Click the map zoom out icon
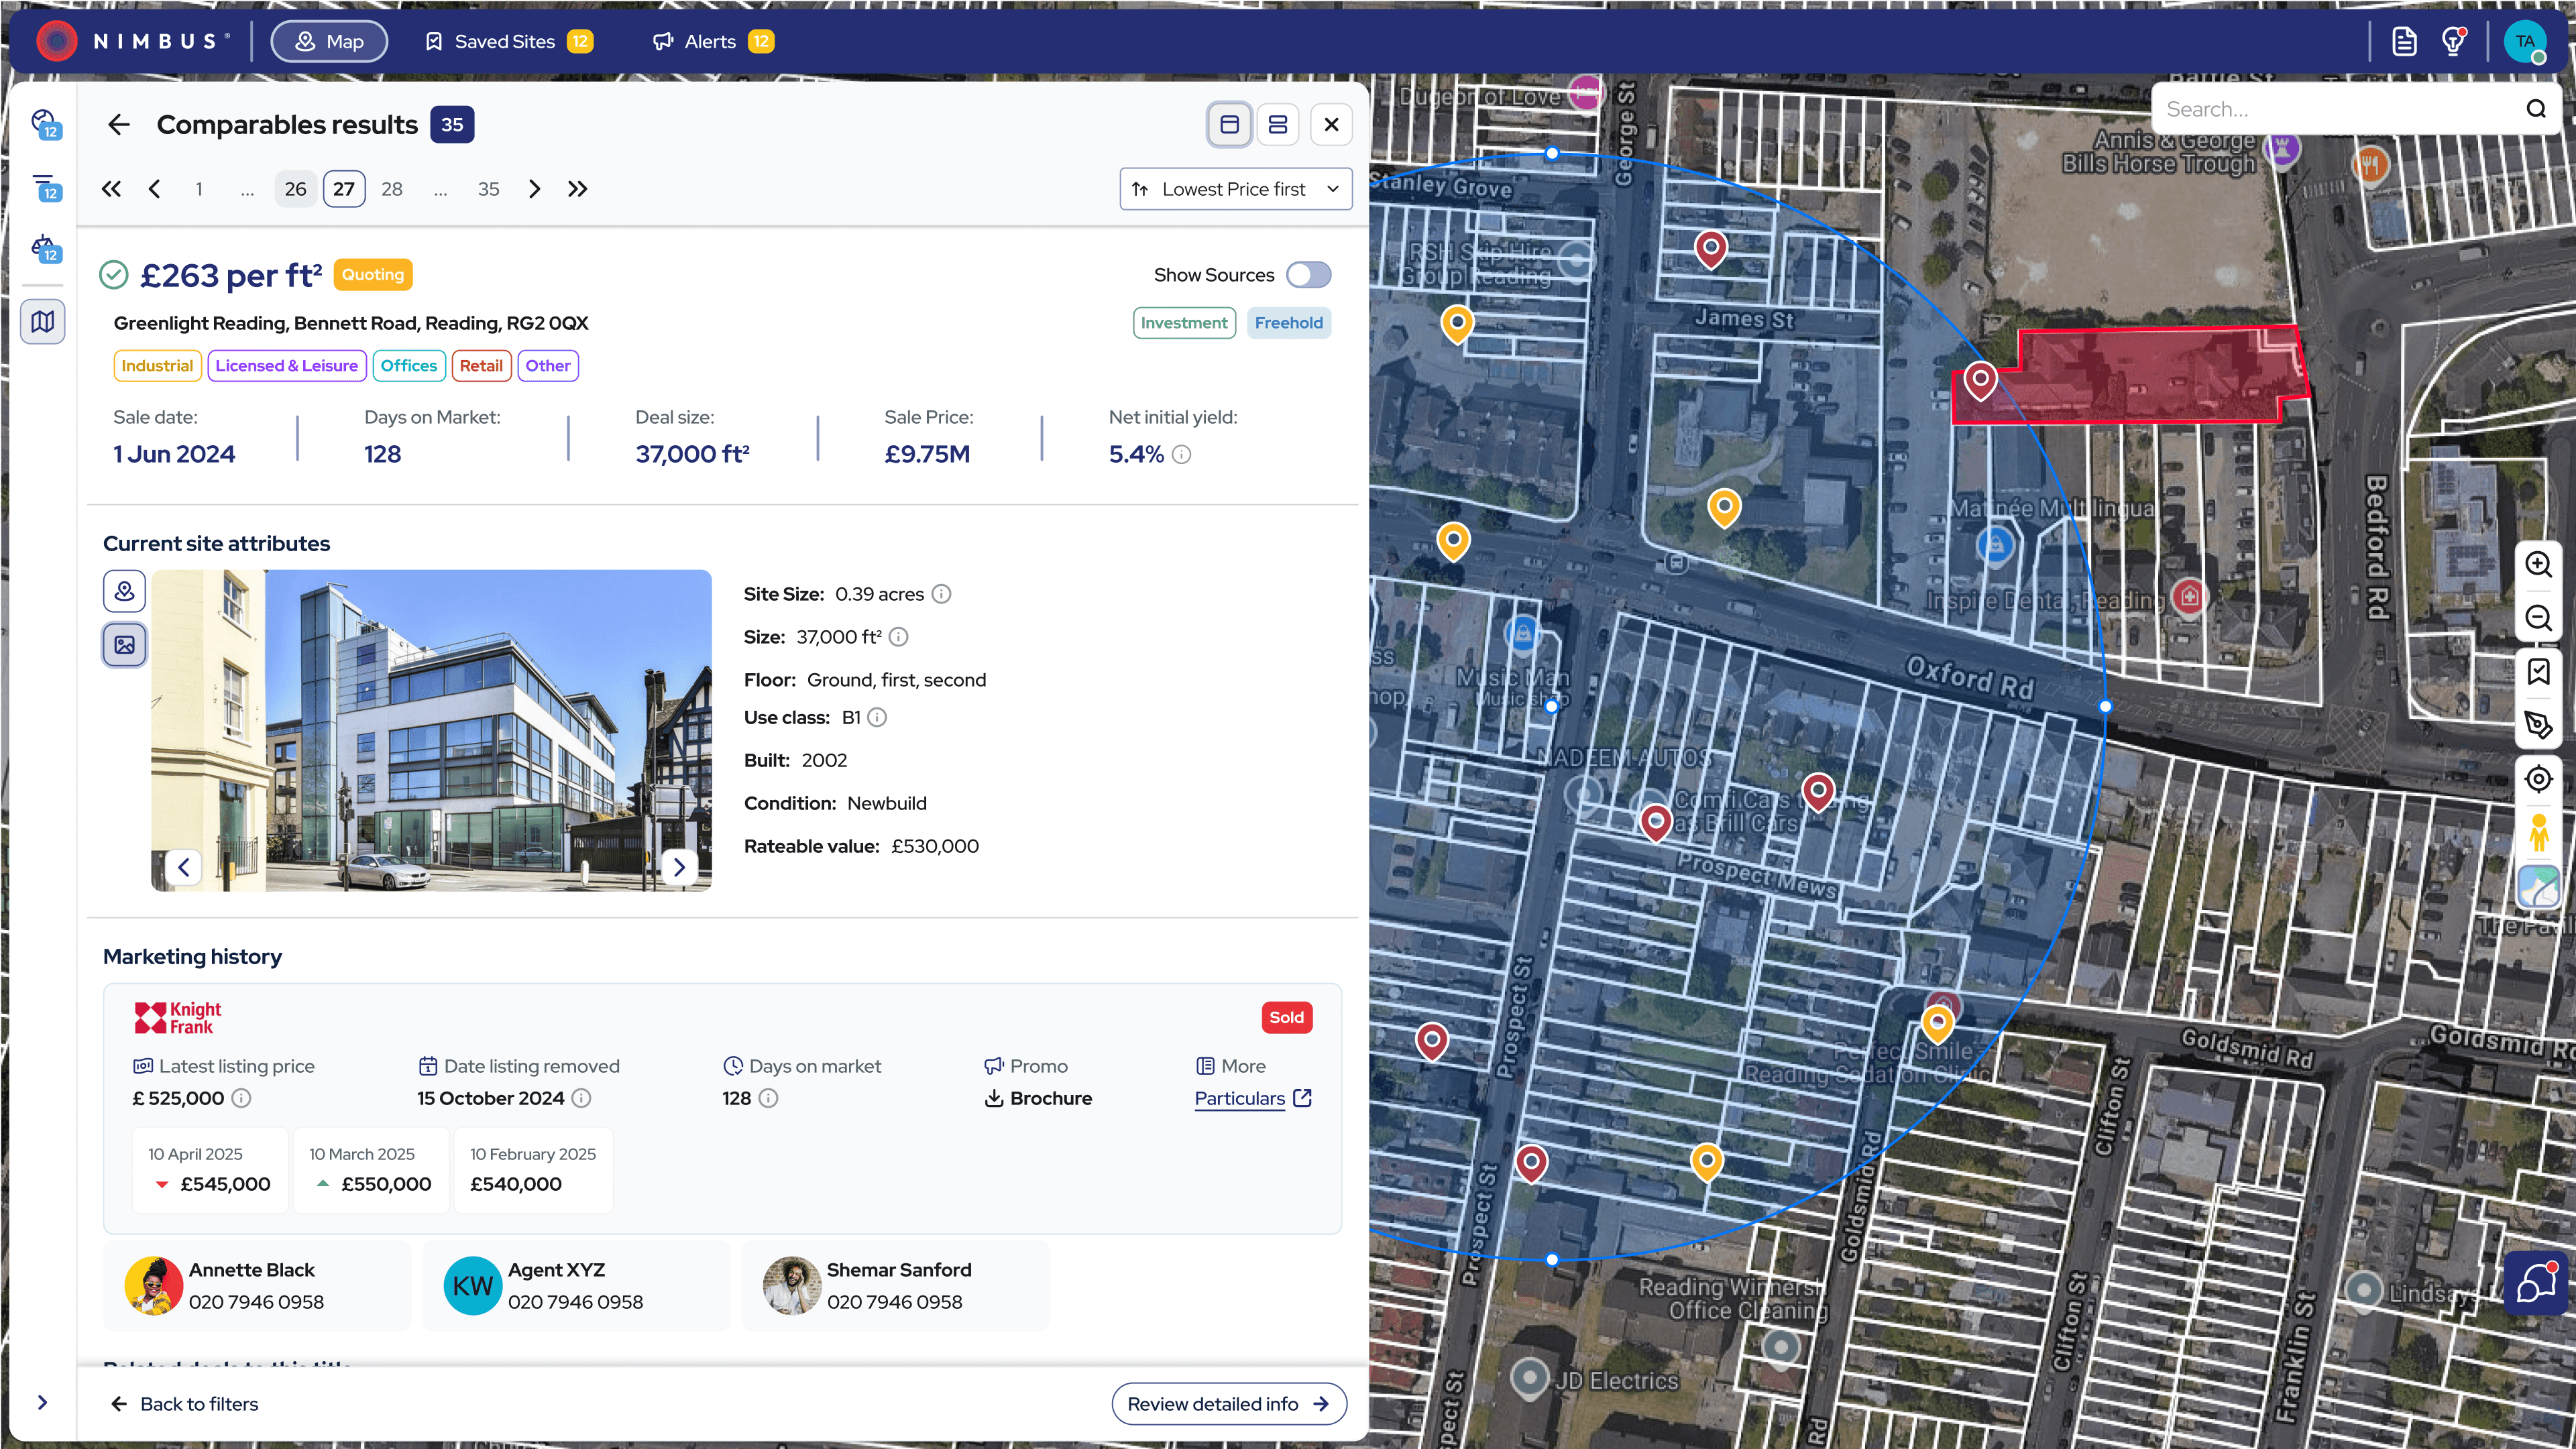Viewport: 2576px width, 1449px height. point(2538,618)
